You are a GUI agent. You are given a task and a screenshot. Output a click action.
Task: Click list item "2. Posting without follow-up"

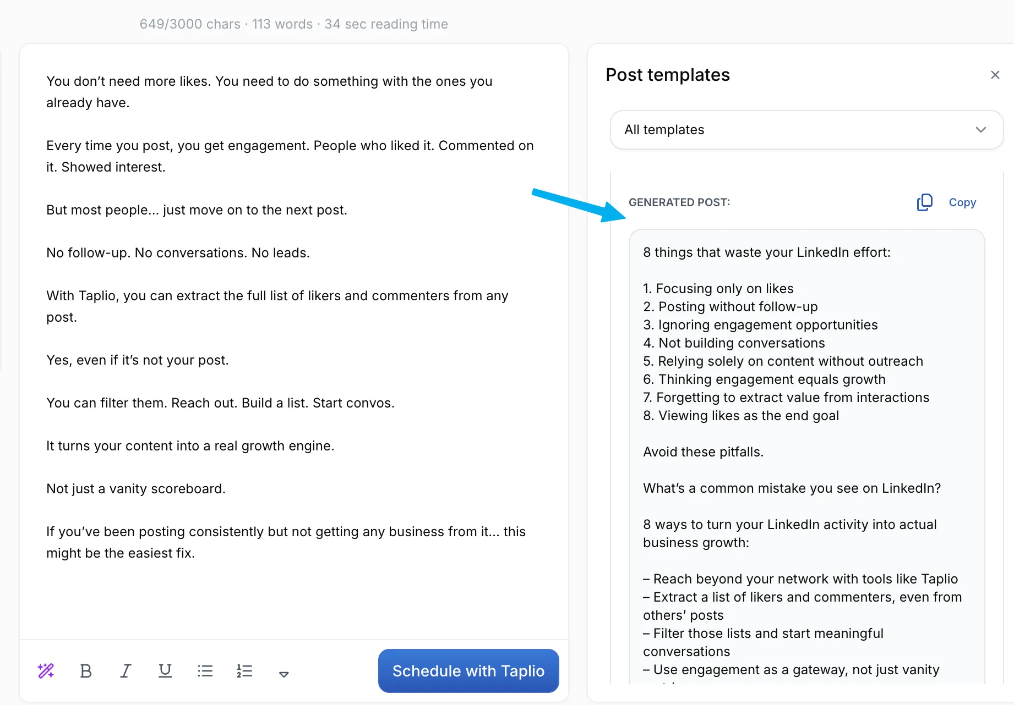coord(730,307)
